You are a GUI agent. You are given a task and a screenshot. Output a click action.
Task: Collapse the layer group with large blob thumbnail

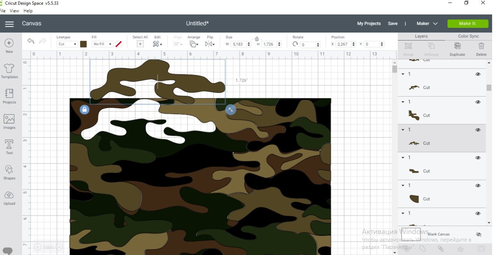pos(403,185)
